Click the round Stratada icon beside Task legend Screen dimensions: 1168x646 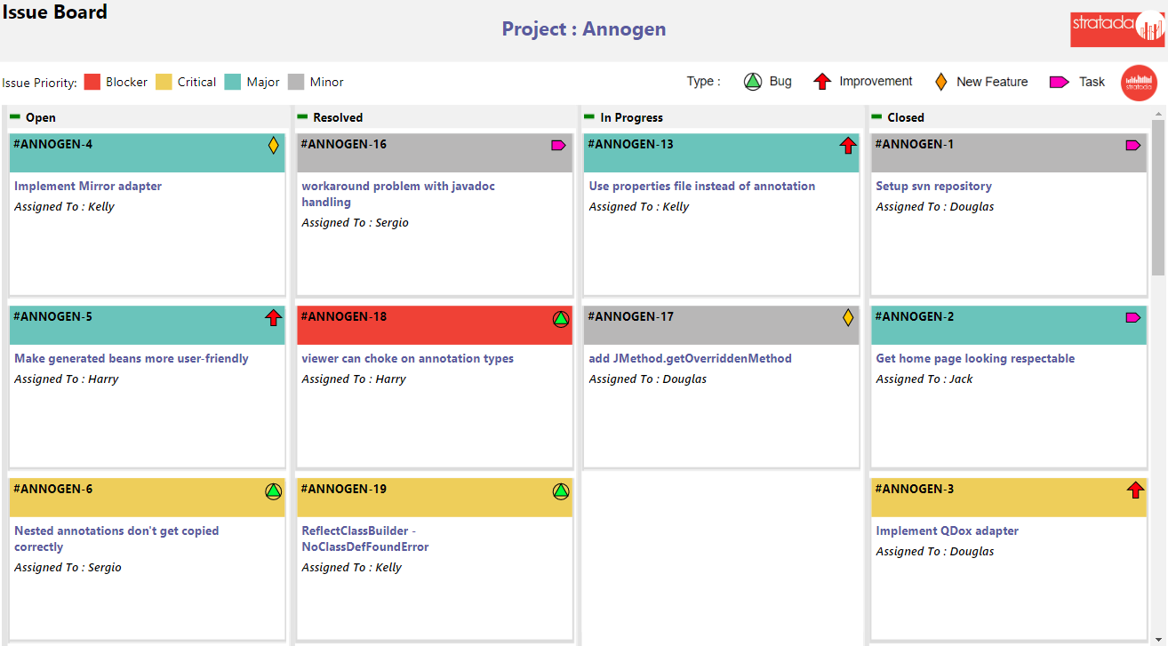point(1139,83)
